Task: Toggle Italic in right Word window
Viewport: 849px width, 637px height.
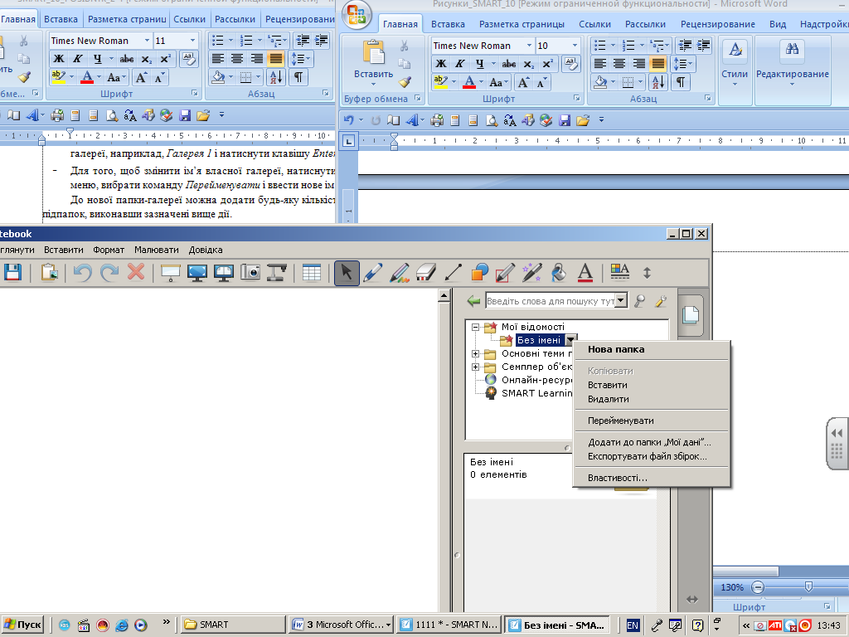Action: tap(459, 64)
